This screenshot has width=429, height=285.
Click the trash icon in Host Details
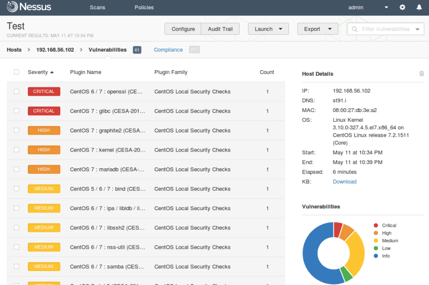click(x=422, y=73)
